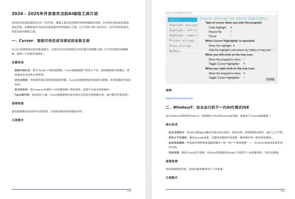
Task: Open the Hotkeys tab
Action: pos(182,51)
